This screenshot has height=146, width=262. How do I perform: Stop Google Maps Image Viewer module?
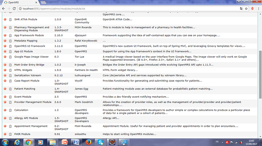click(x=5, y=57)
